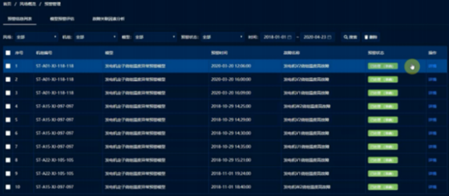449x196 pixels.
Task: Expand the 预警状态 (warning status) filter dropdown
Action: [x=222, y=37]
